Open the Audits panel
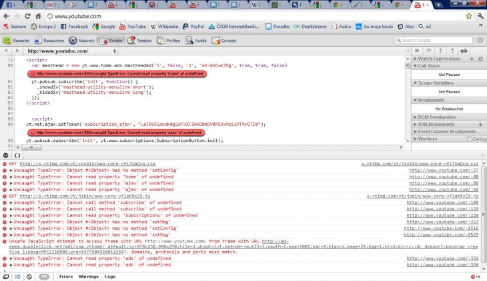Screen dimensions: 487x281 (196, 41)
